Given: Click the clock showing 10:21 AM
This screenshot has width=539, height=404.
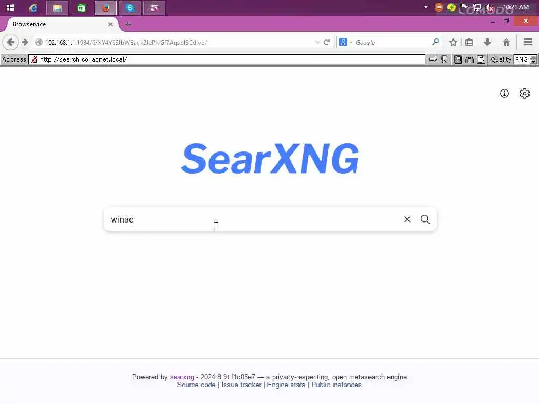Looking at the screenshot, I should point(516,7).
